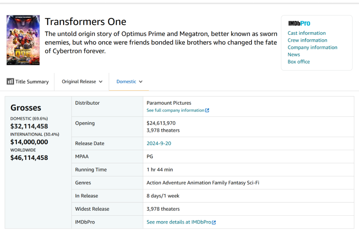
Task: Open the News link in IMDbPro box
Action: (294, 55)
